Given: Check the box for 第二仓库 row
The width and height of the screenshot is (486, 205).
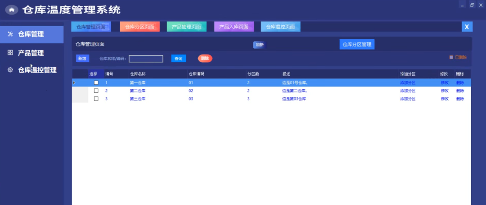Looking at the screenshot, I should tap(96, 91).
